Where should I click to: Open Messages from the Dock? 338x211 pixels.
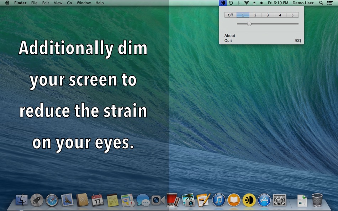(143, 200)
